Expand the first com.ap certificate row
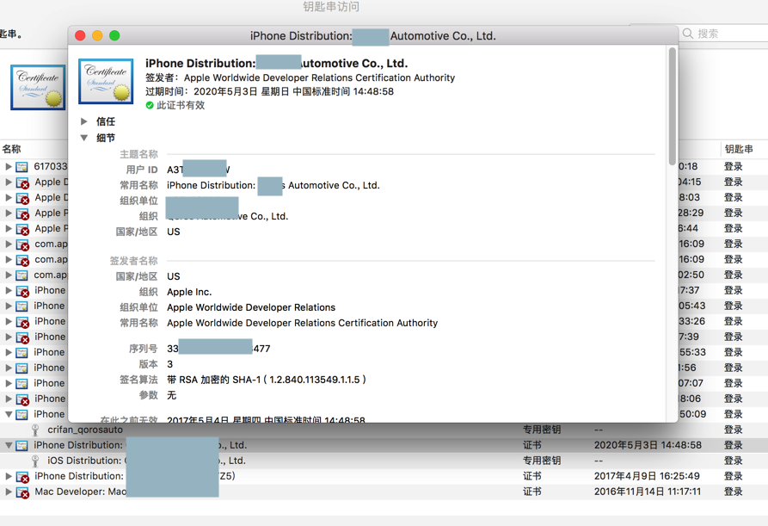This screenshot has width=768, height=526. pyautogui.click(x=9, y=244)
